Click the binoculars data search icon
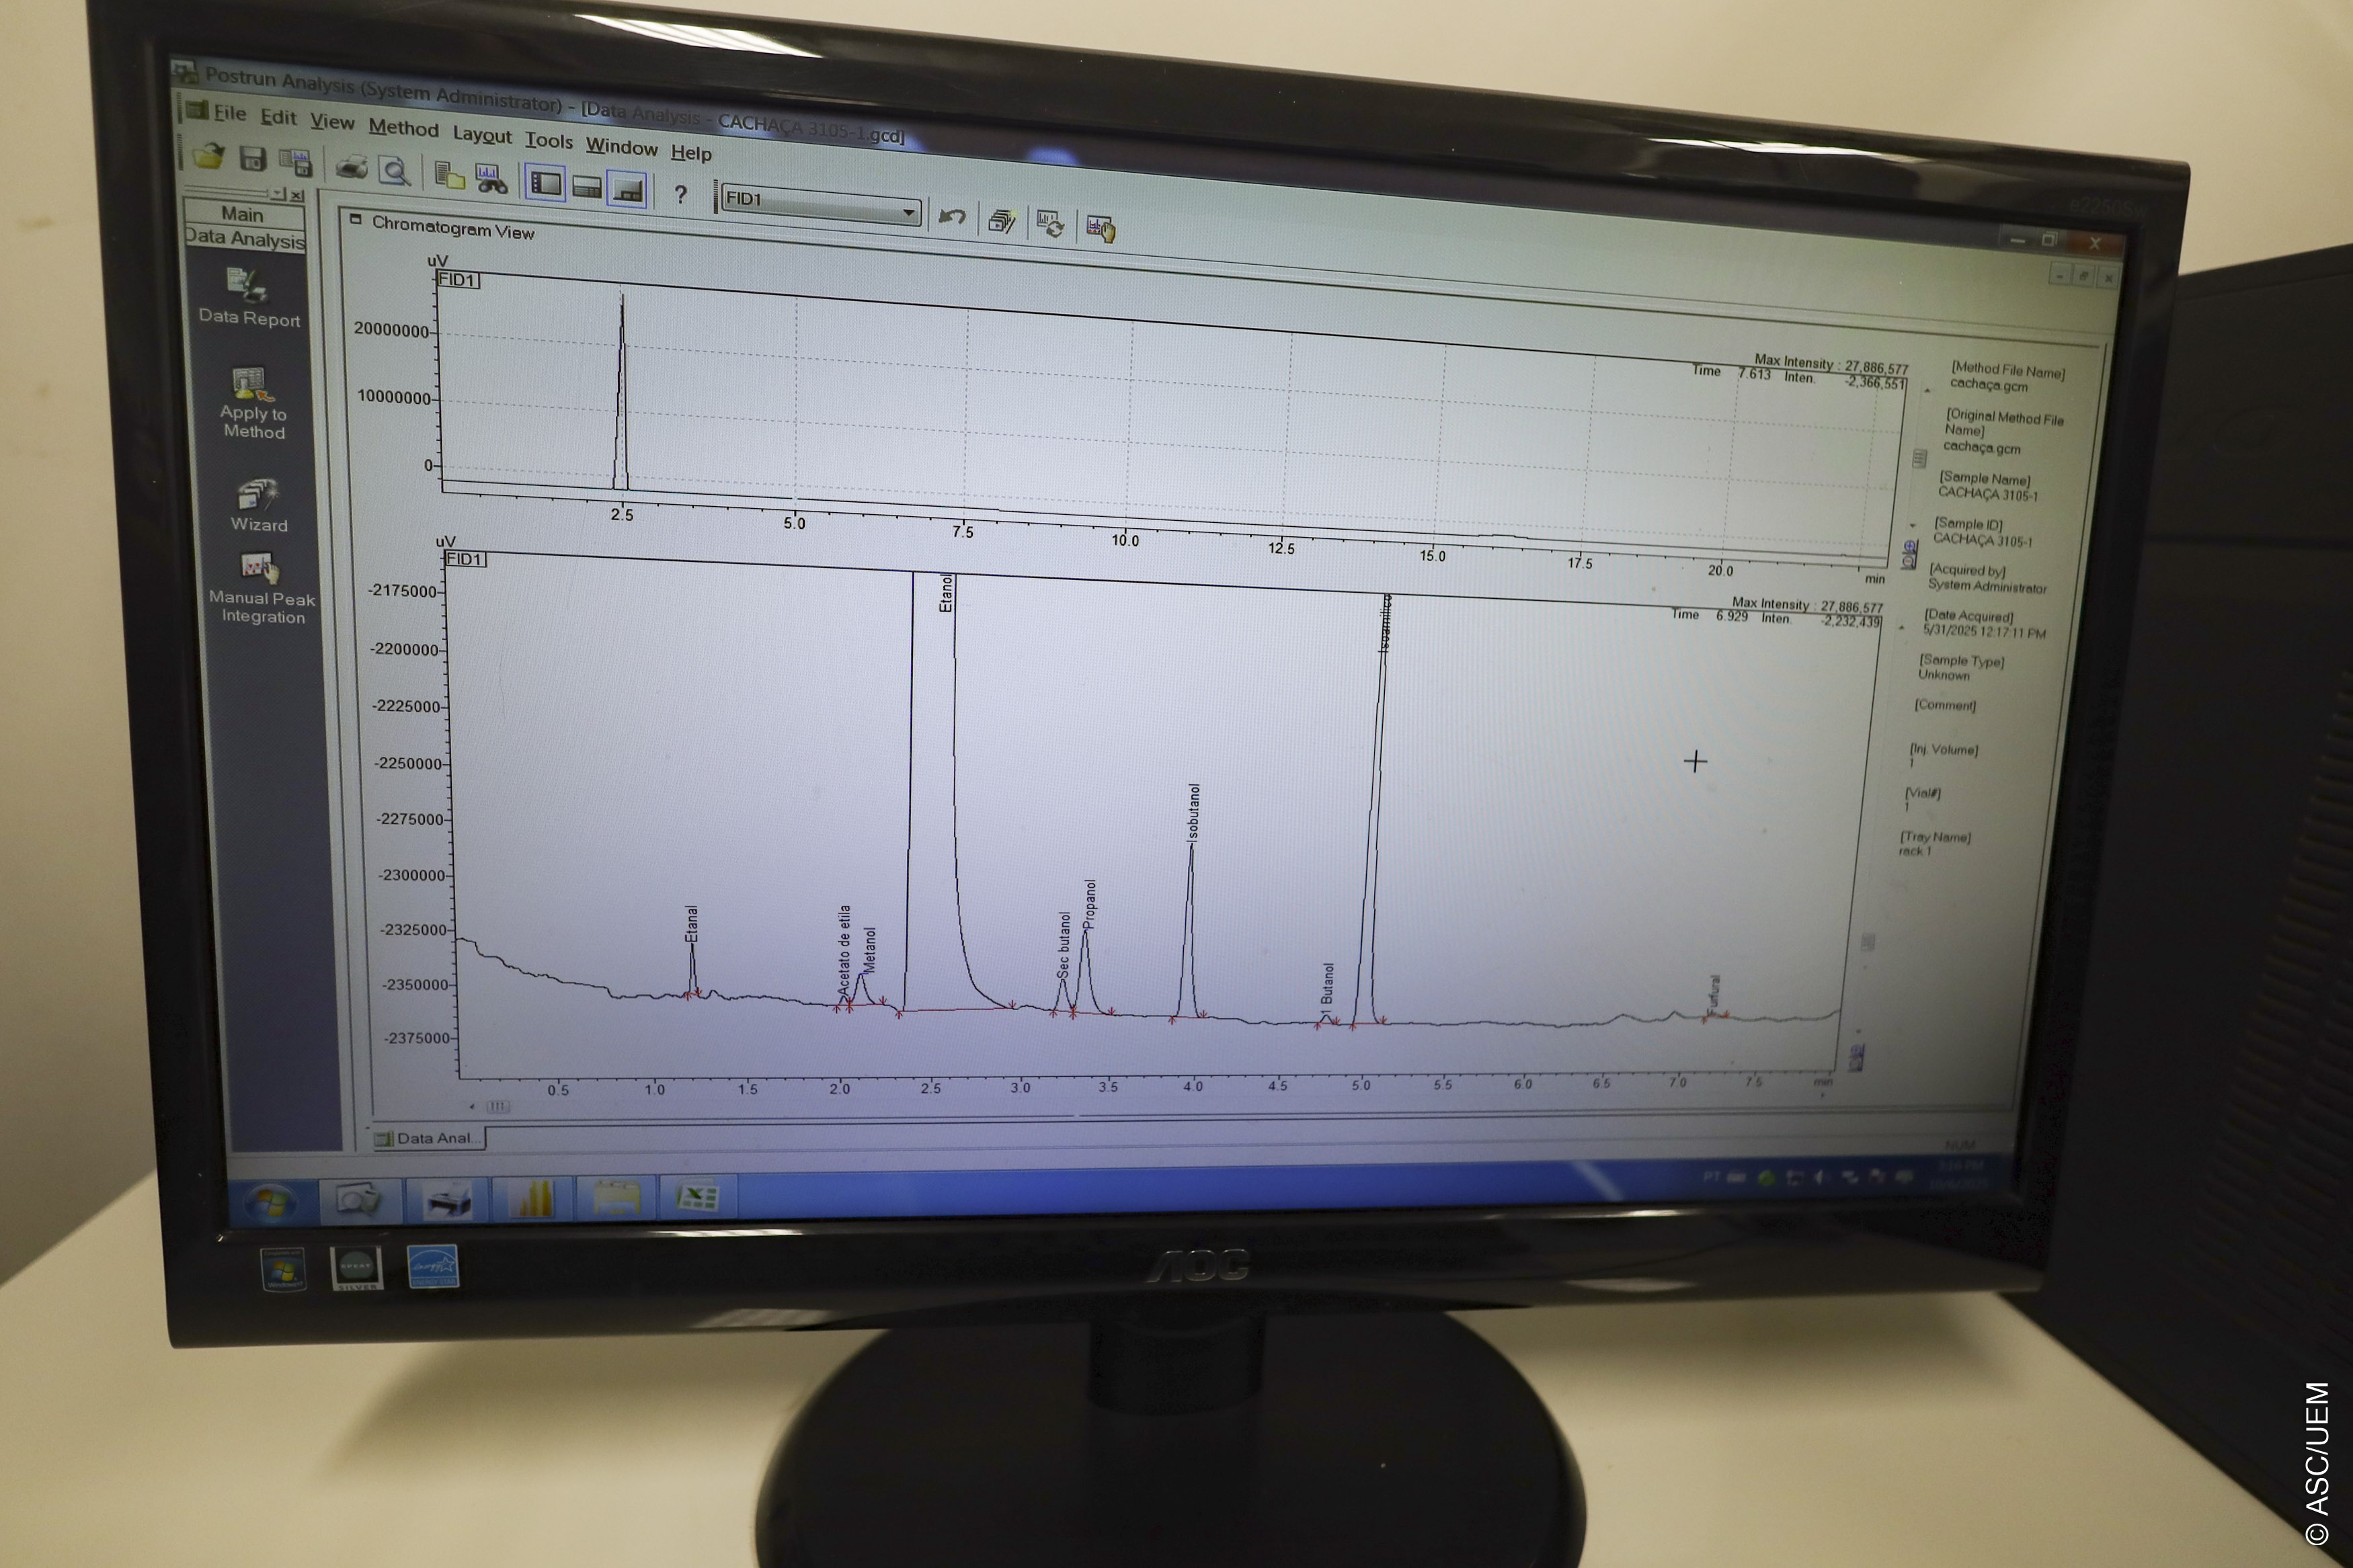Image resolution: width=2353 pixels, height=1568 pixels. point(491,179)
